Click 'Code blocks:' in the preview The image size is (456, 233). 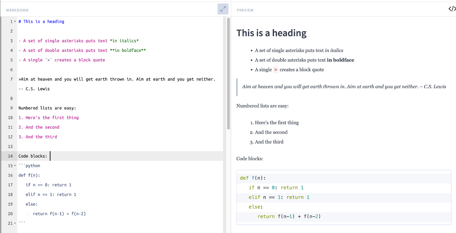click(250, 159)
